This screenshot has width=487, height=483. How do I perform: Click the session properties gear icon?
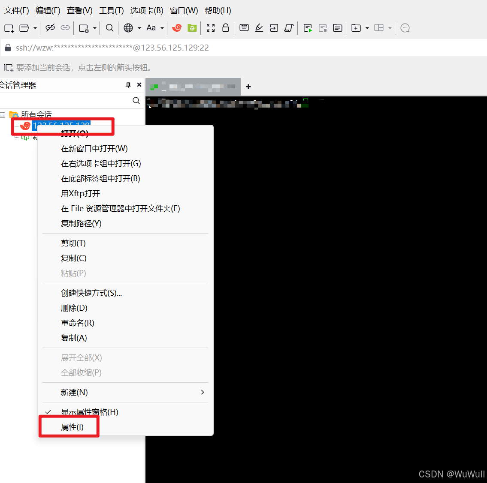(84, 29)
